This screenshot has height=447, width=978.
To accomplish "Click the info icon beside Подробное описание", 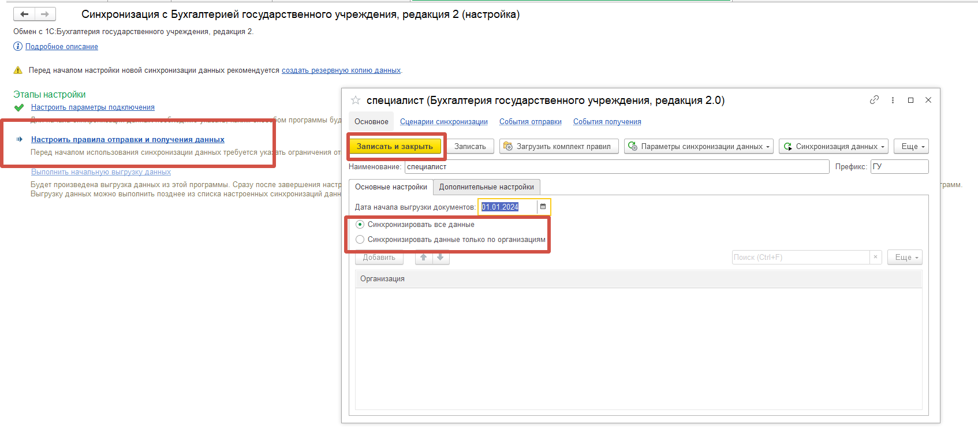I will [18, 46].
